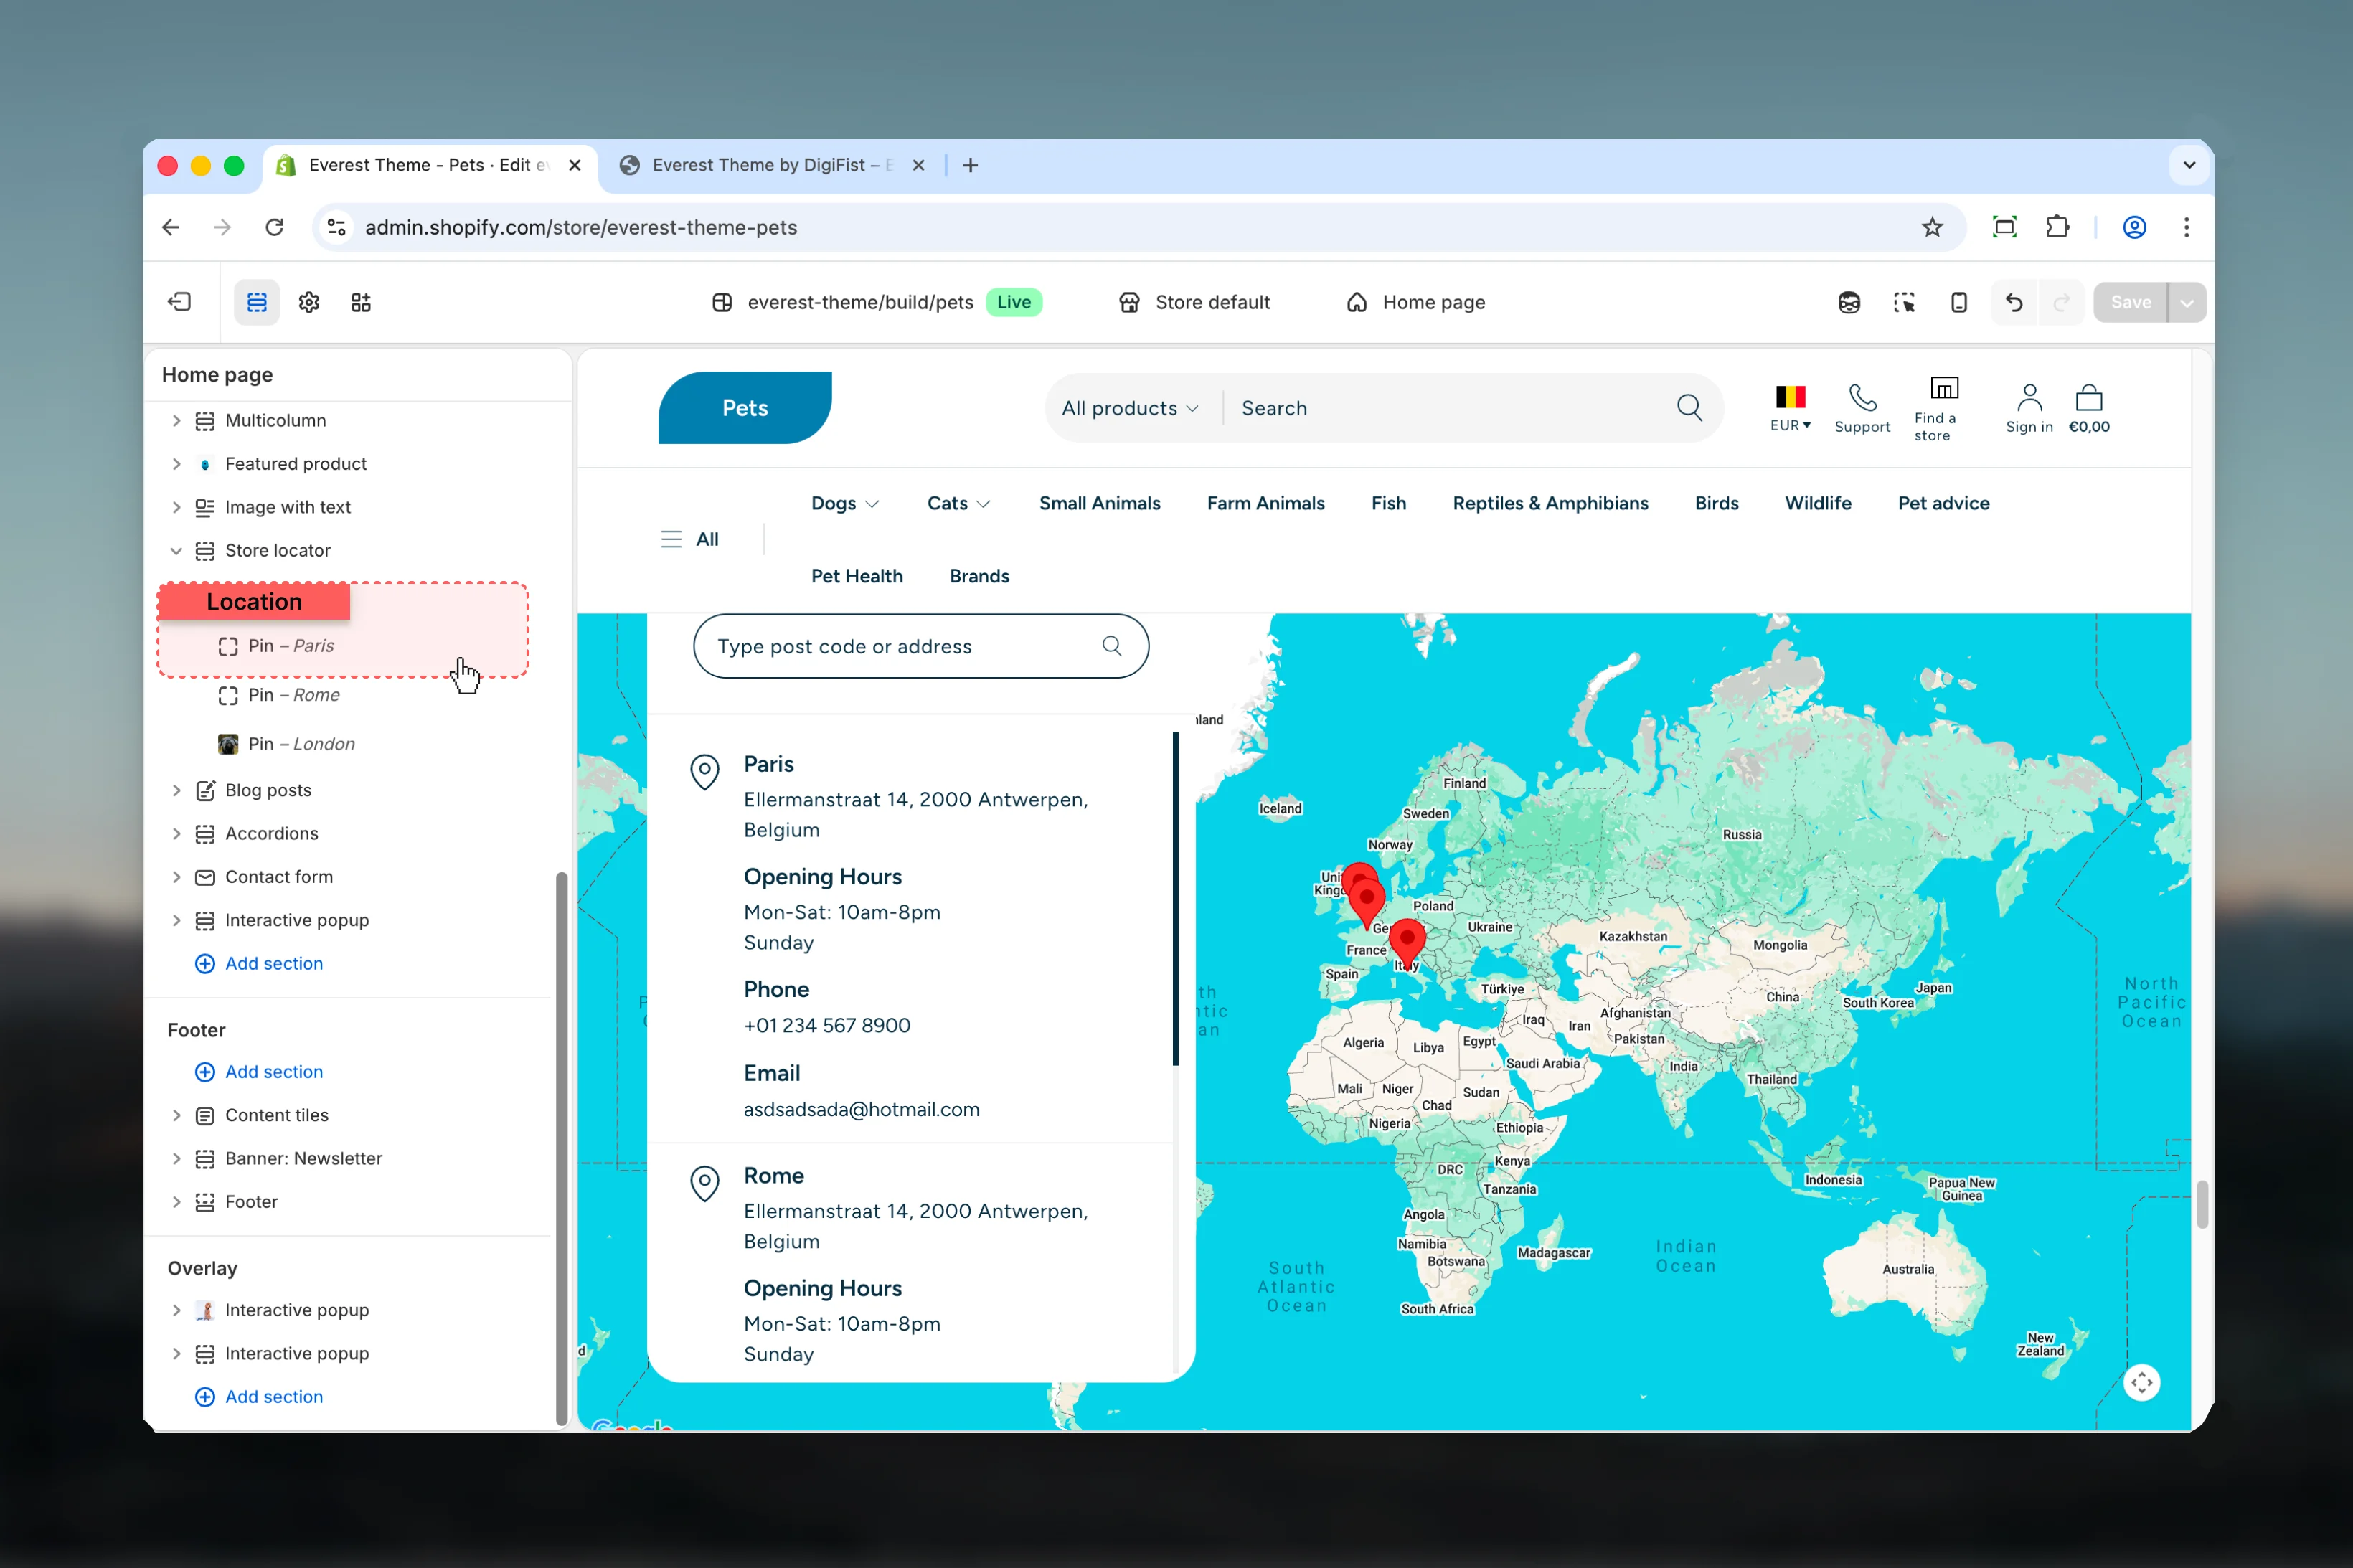The width and height of the screenshot is (2353, 1568).
Task: Click the Paris location pin icon in list
Action: coord(704,772)
